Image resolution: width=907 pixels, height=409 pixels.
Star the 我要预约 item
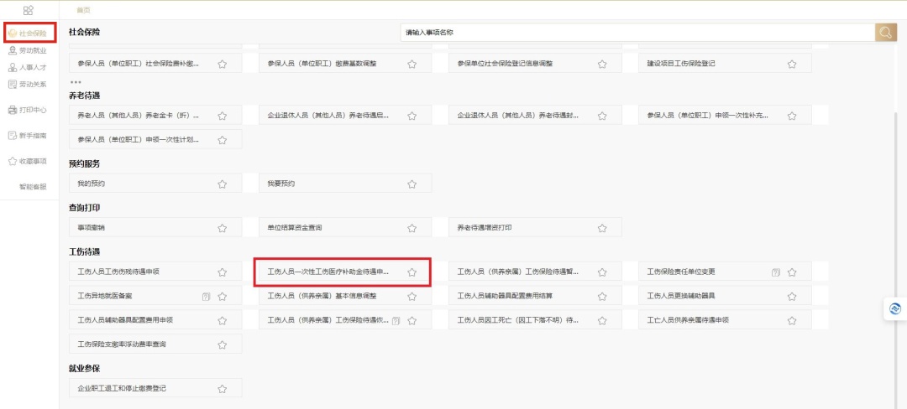[412, 184]
